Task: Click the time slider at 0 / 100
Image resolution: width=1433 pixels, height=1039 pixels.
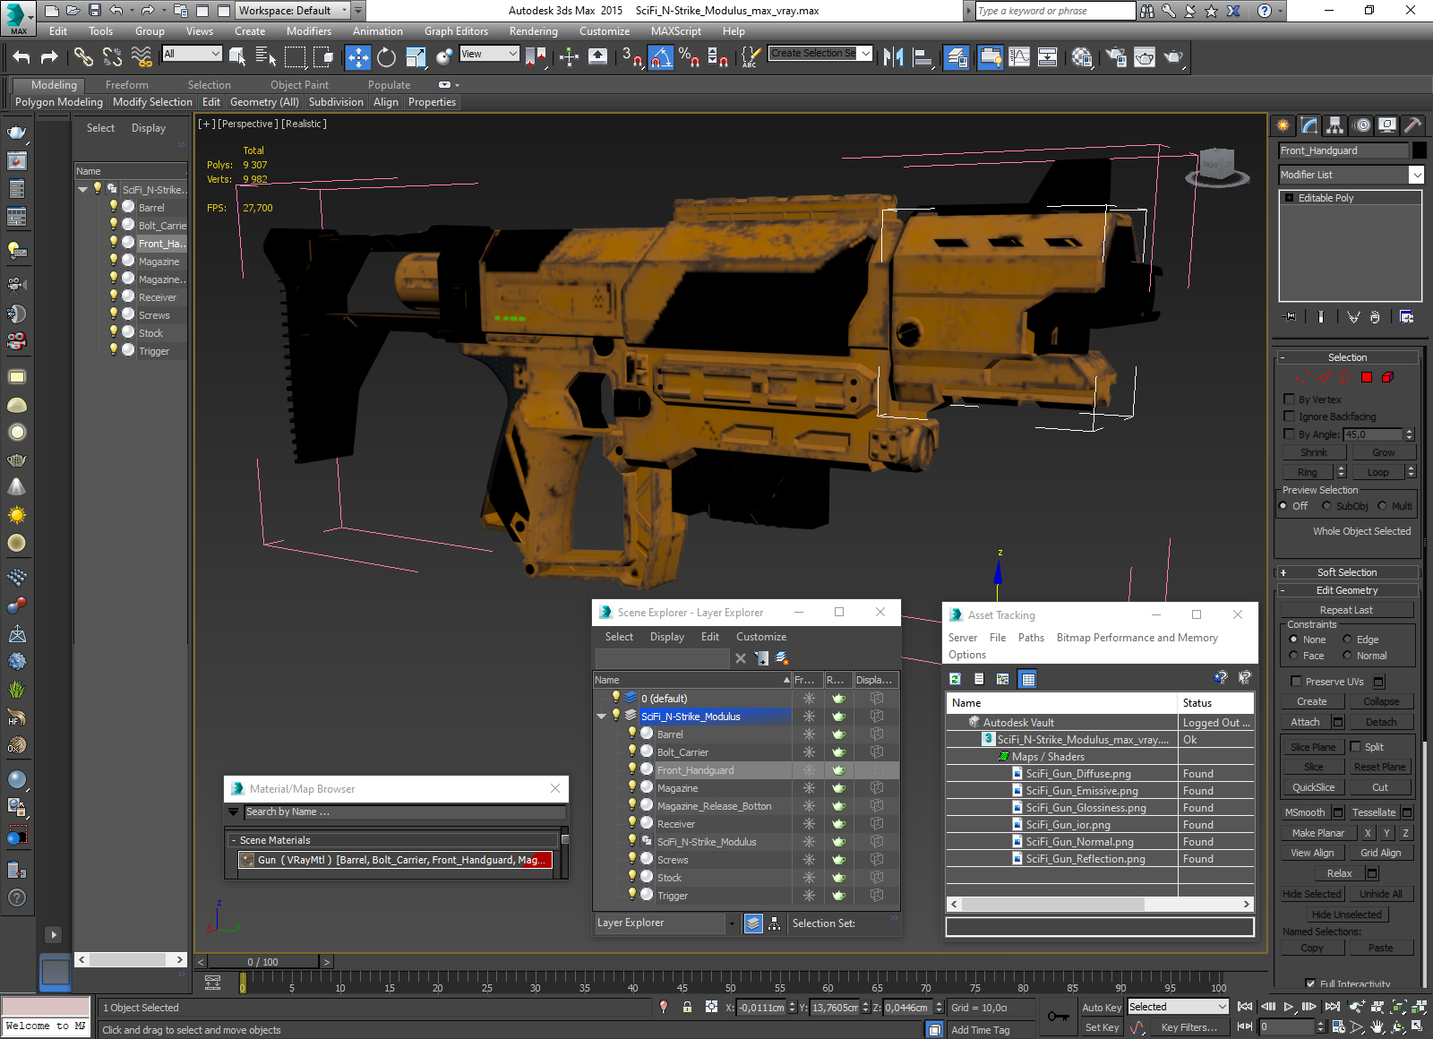Action: (x=262, y=962)
